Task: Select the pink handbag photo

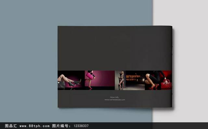Action: (100, 80)
